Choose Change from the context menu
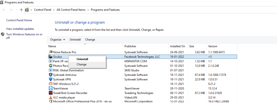The image size is (277, 104). click(81, 64)
